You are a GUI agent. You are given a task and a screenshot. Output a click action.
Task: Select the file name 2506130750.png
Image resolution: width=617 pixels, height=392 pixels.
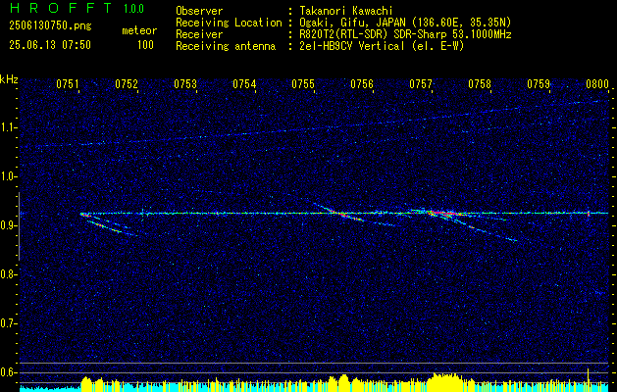[50, 26]
